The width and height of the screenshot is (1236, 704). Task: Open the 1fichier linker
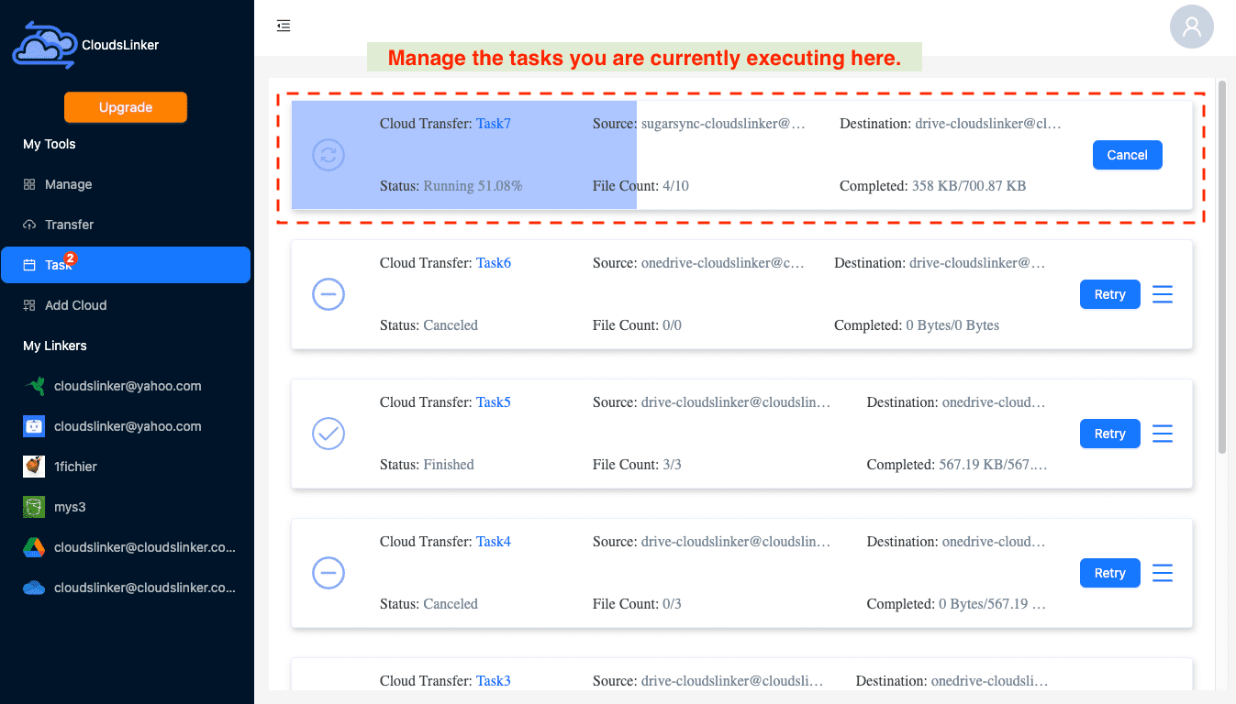click(126, 467)
